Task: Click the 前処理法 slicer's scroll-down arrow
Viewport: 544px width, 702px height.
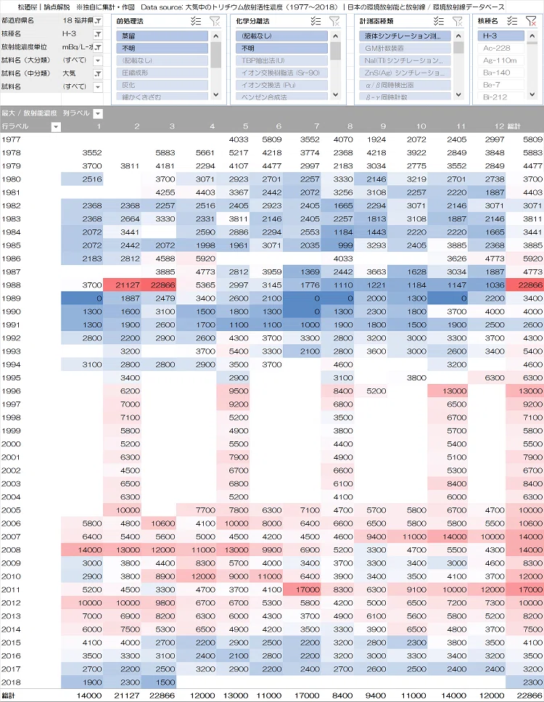Action: (x=216, y=94)
